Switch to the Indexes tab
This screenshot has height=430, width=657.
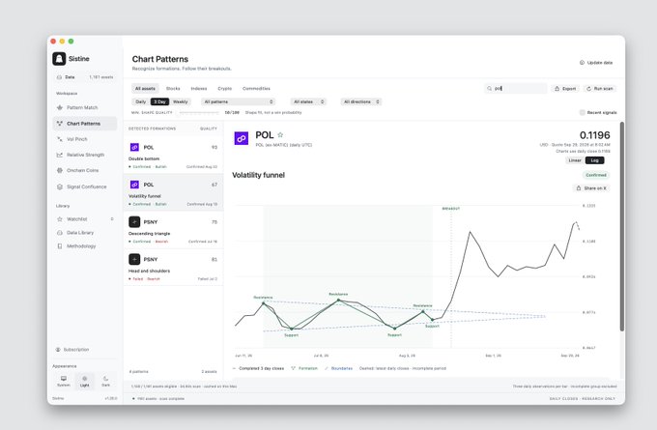tap(199, 89)
